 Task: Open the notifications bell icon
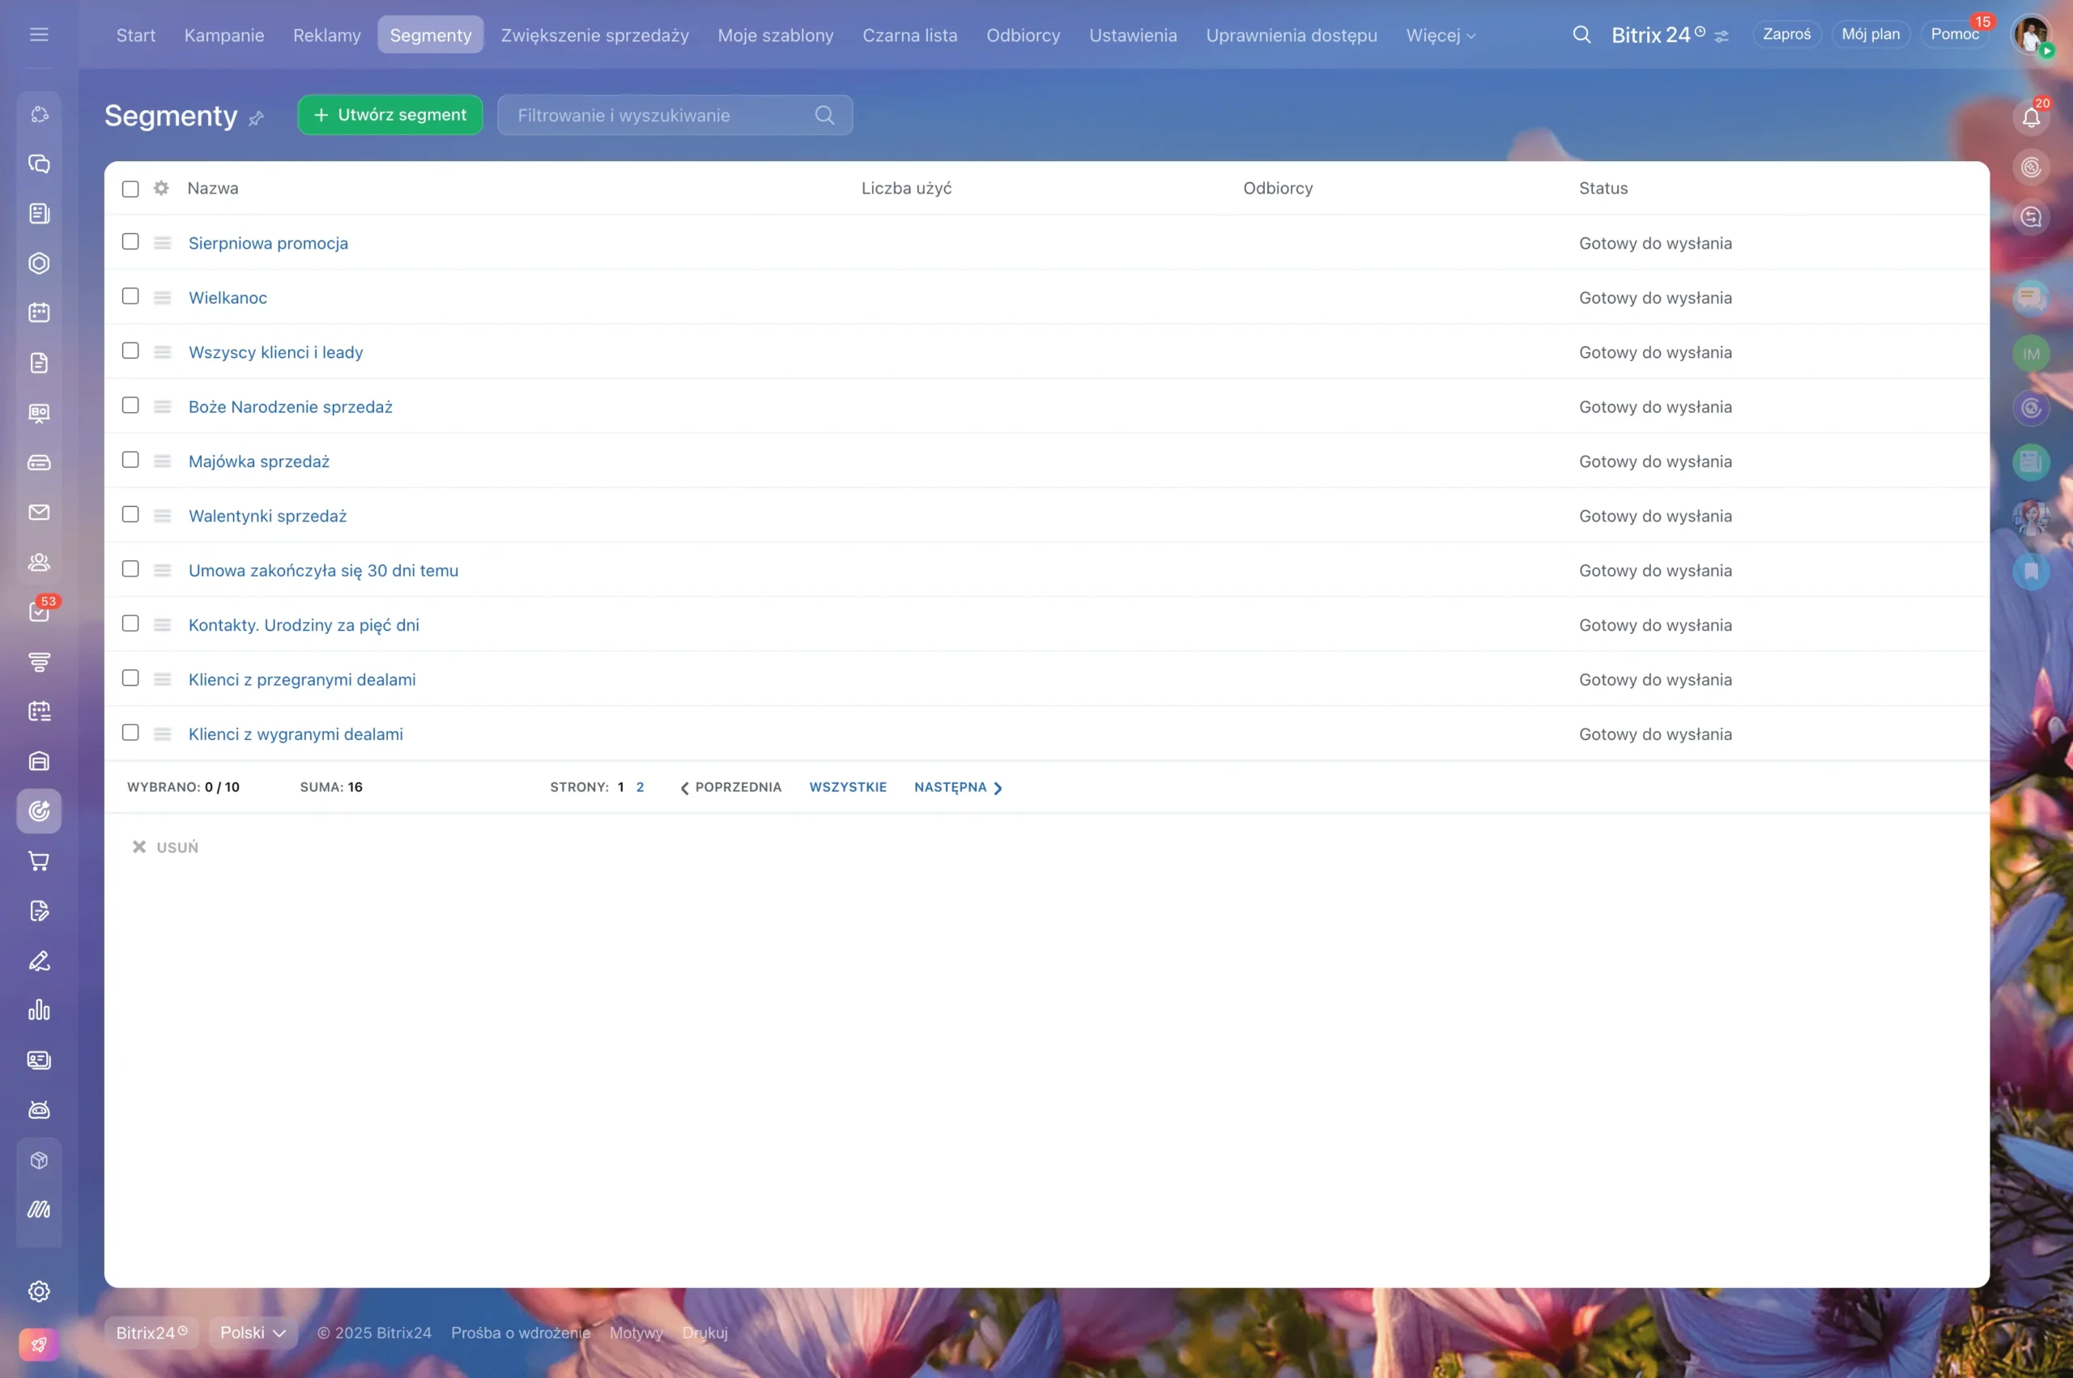(x=2031, y=117)
